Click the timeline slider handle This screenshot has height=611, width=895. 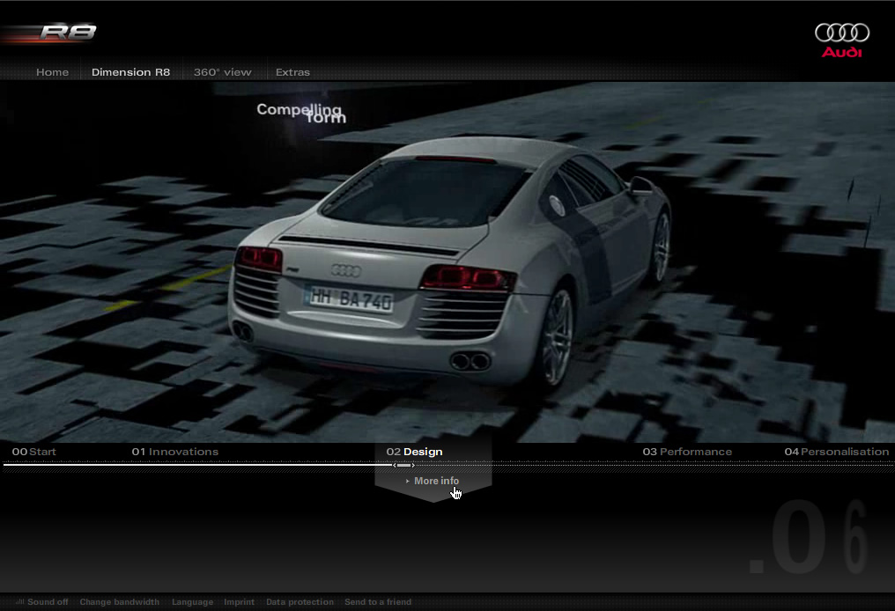pyautogui.click(x=403, y=466)
